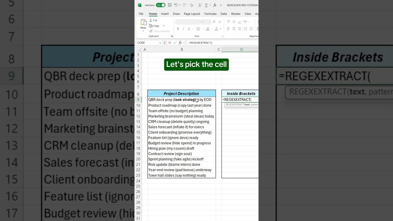Click the Redo arrow icon
The image size is (393, 221).
coord(184,5)
